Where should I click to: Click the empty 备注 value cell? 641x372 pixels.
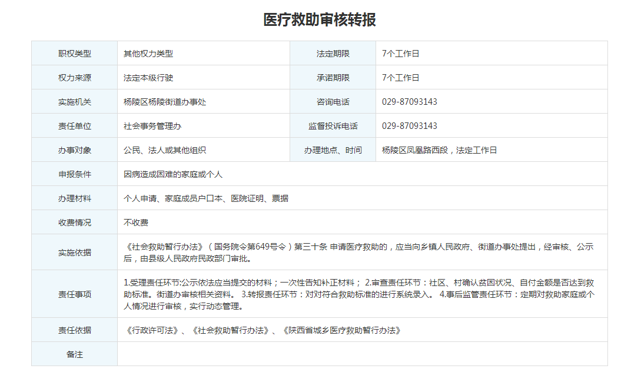click(362, 354)
